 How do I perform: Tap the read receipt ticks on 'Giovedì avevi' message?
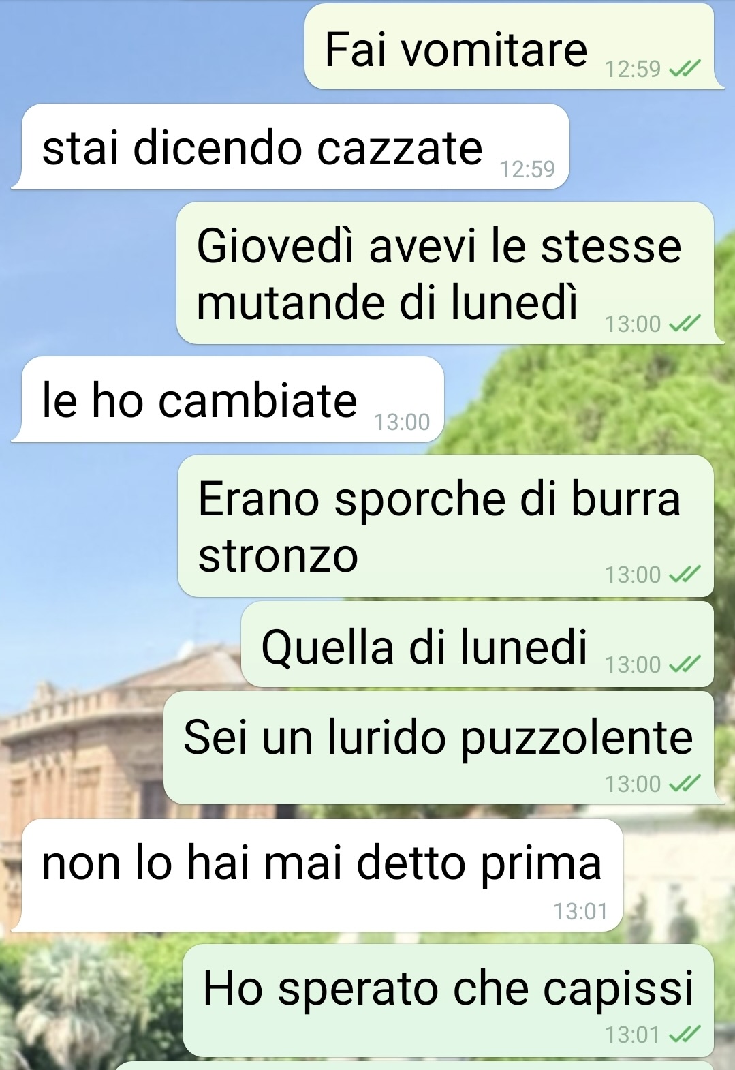click(685, 324)
